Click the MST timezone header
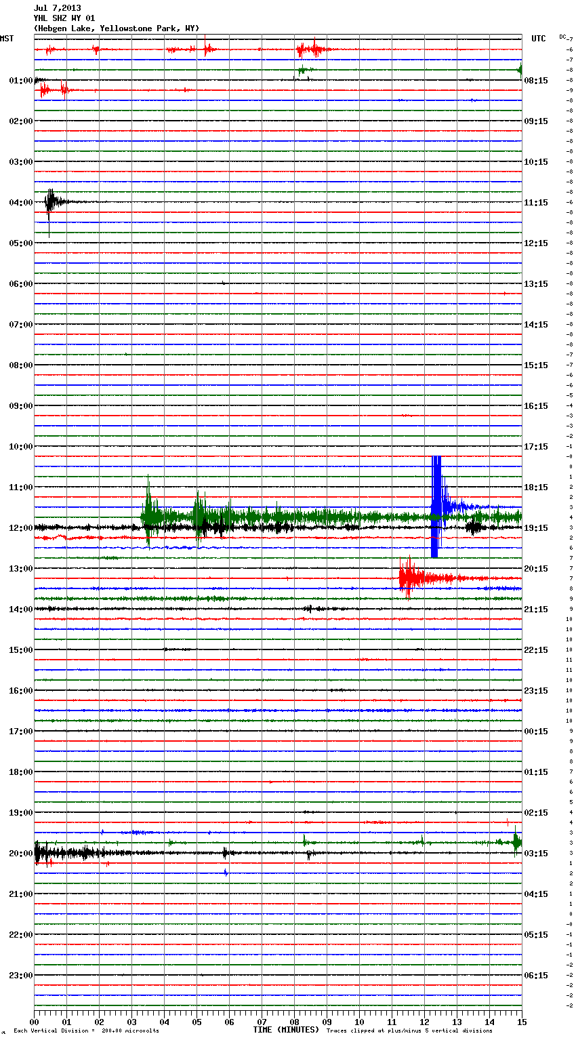This screenshot has height=1040, width=576. coord(7,39)
